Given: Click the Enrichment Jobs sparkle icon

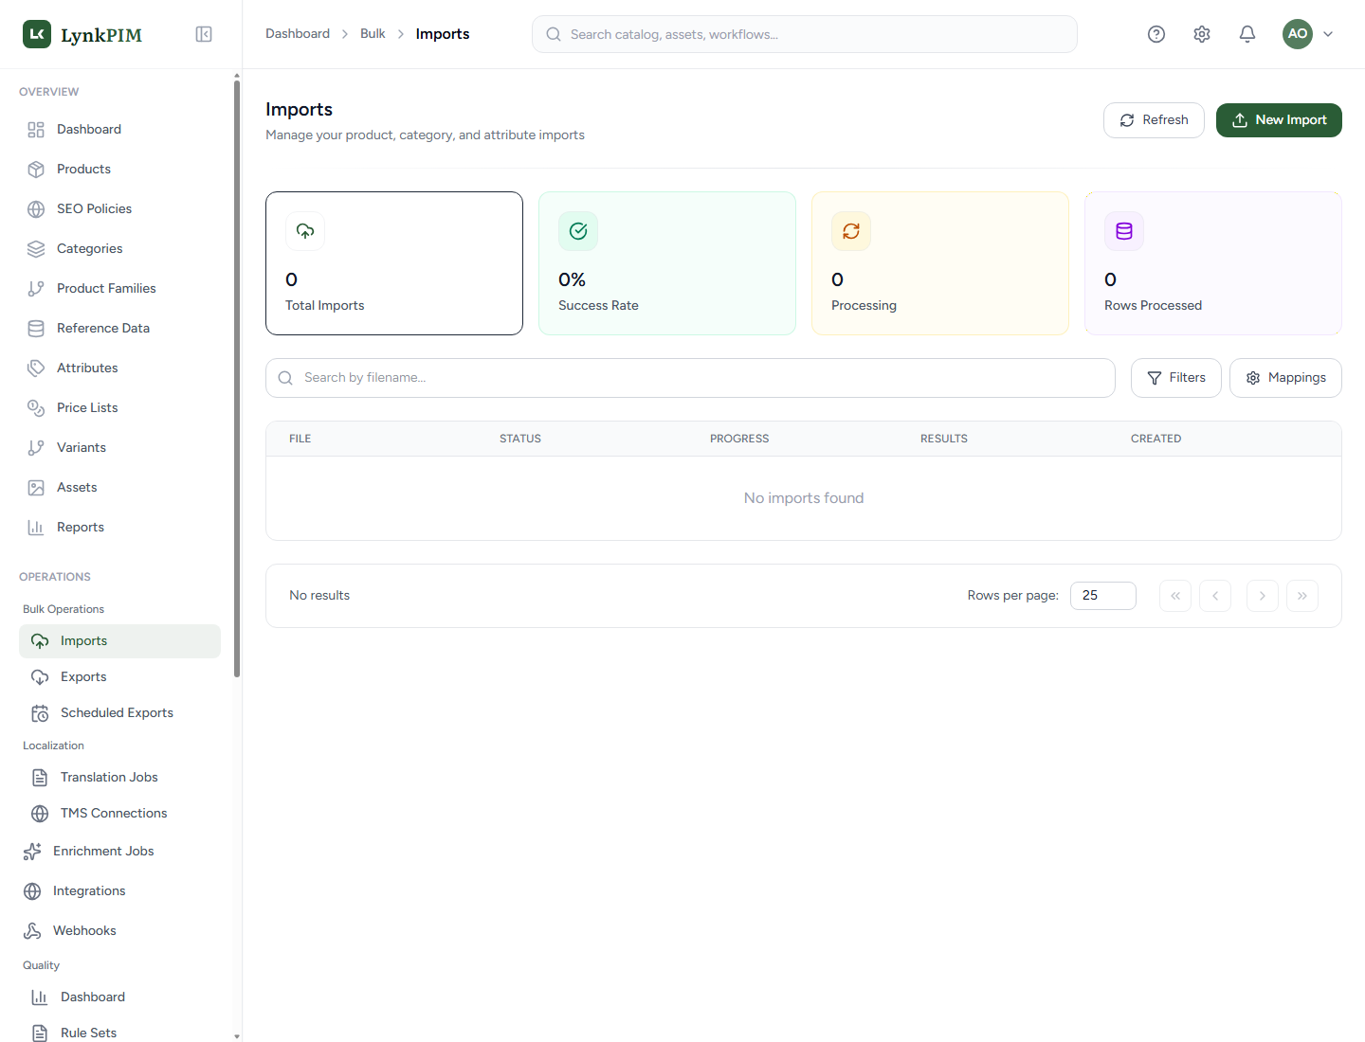Looking at the screenshot, I should pyautogui.click(x=32, y=852).
